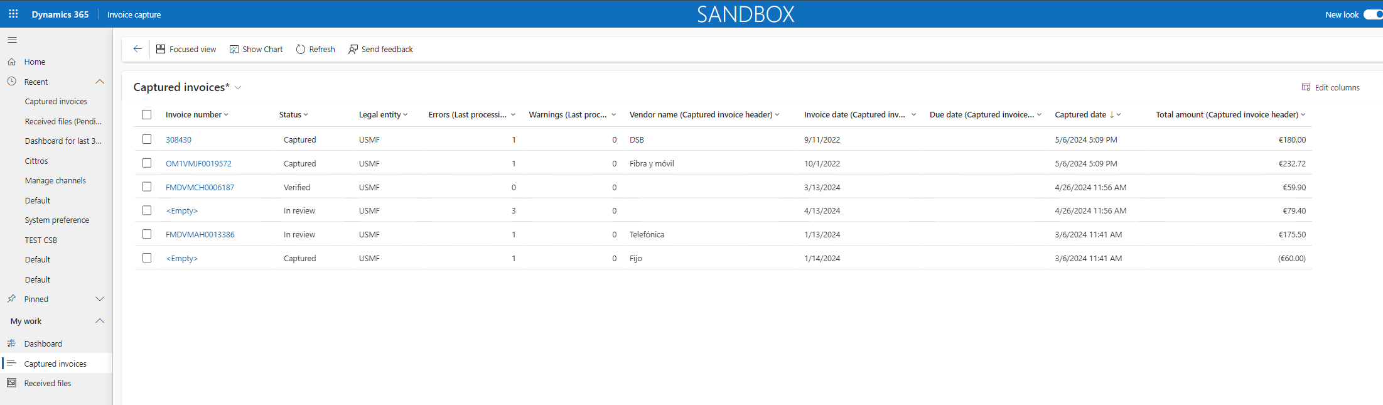The height and width of the screenshot is (405, 1383).
Task: Click the Verified status cell
Action: (297, 187)
